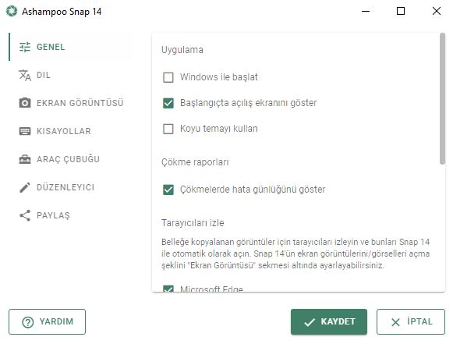This screenshot has width=453, height=344.
Task: Uncheck Çökmelerde hata günlüğünü göster
Action: pos(168,190)
